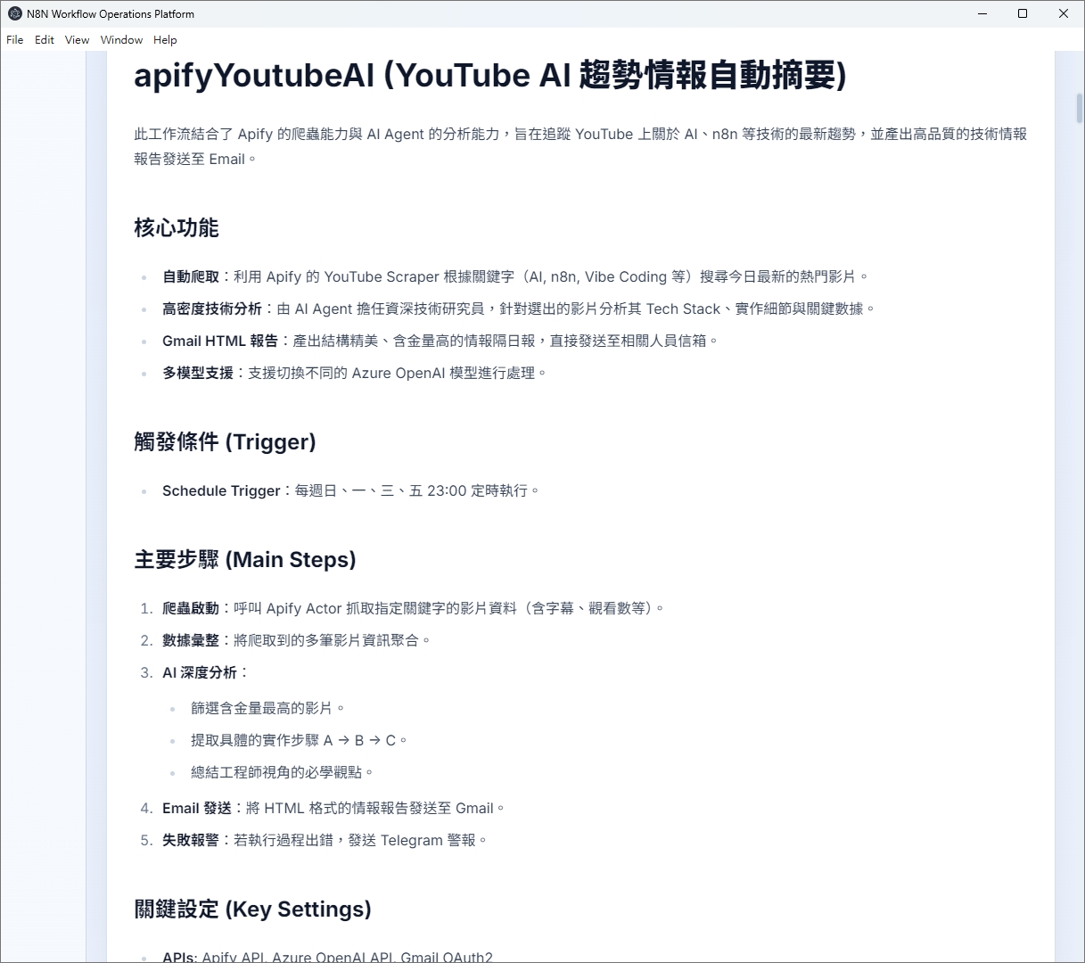Image resolution: width=1085 pixels, height=963 pixels.
Task: Minimize the N8N Workflow Operations Platform window
Action: click(982, 13)
